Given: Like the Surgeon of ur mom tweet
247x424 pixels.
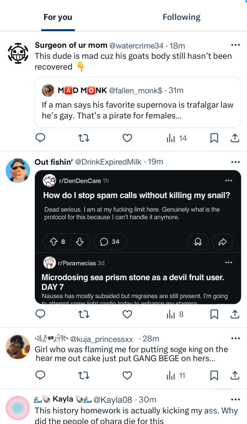Looking at the screenshot, I should pos(127,138).
